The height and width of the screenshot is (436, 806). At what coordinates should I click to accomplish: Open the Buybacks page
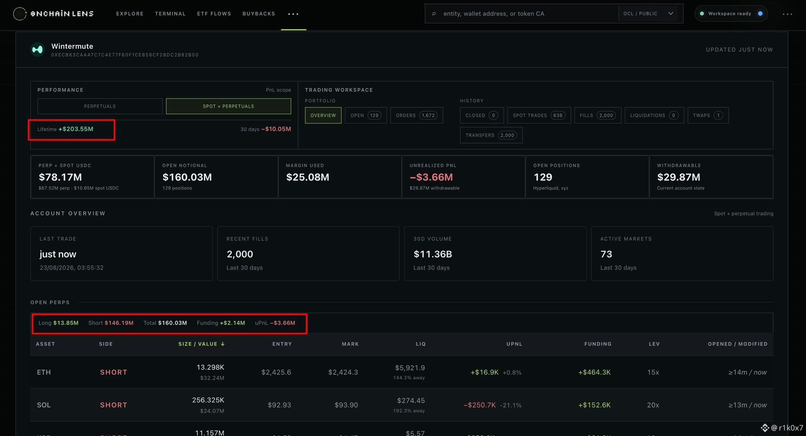click(259, 14)
